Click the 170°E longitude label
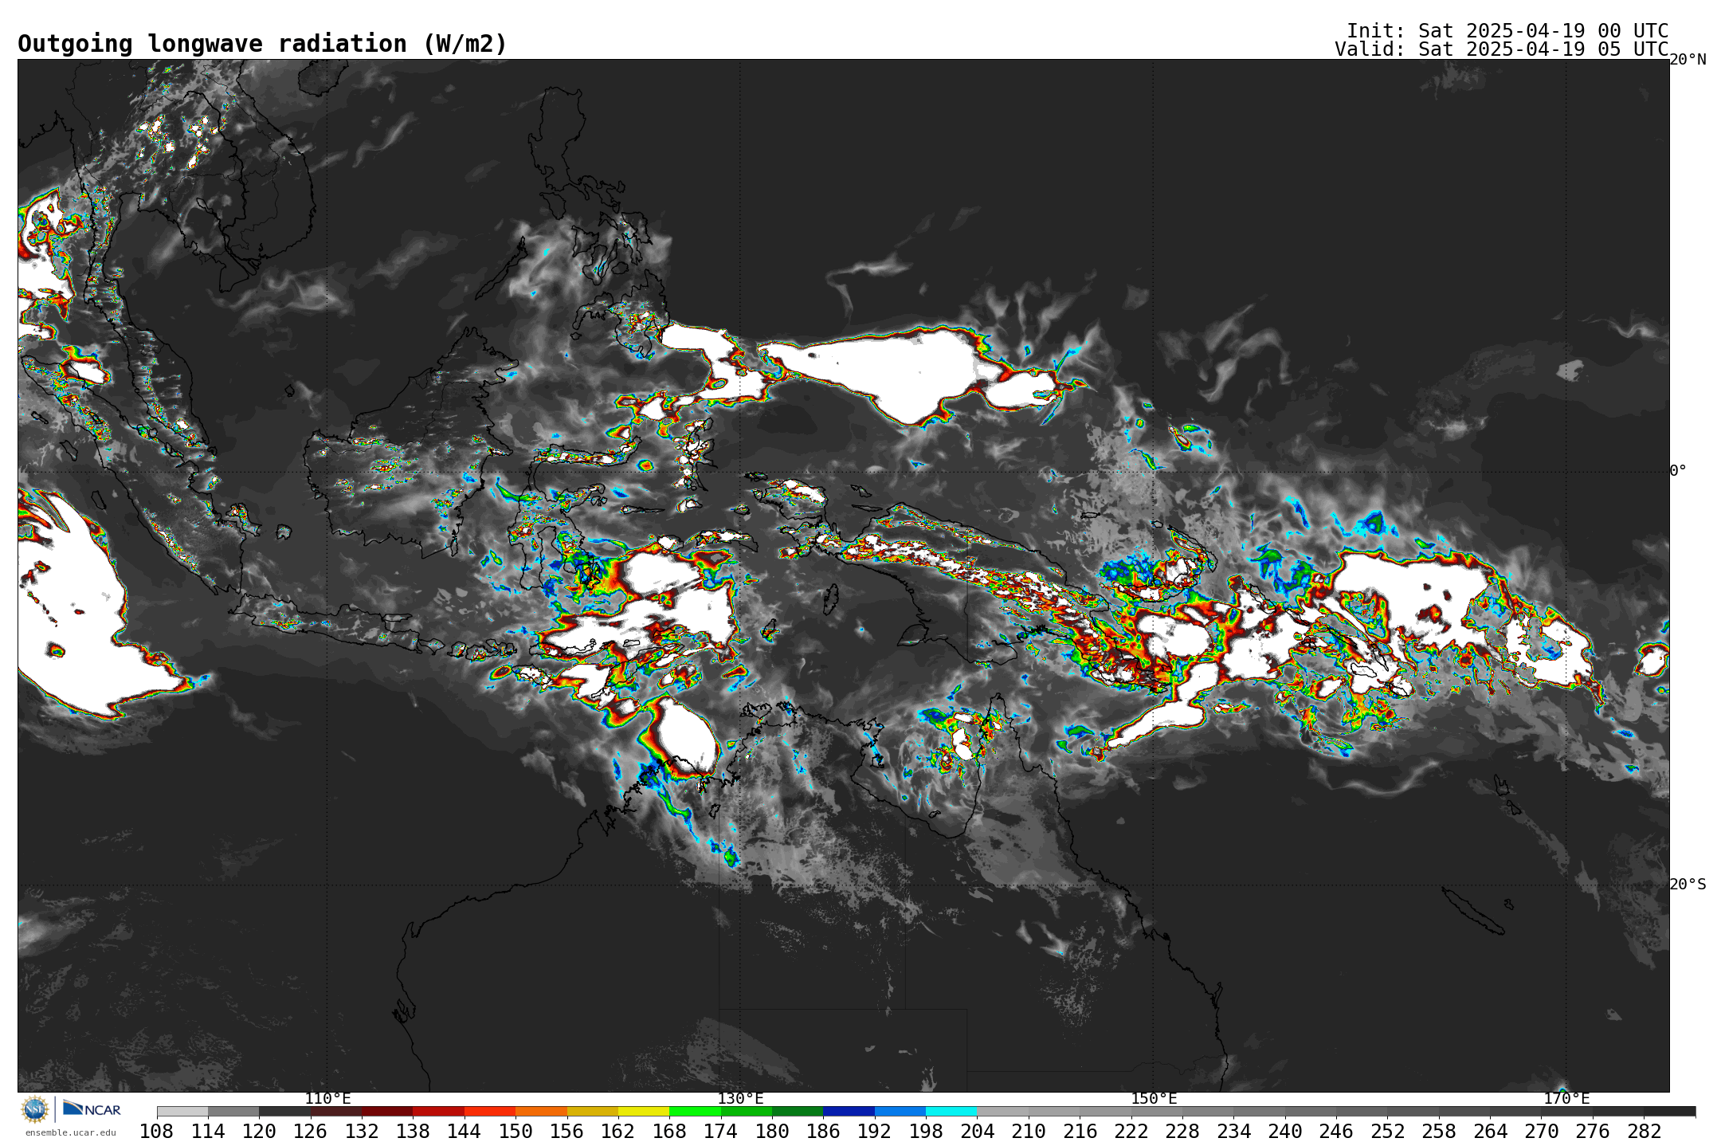This screenshot has height=1142, width=1721. (x=1566, y=1099)
